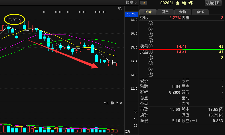The height and width of the screenshot is (135, 225).
Task: Go to the 操作 tab
Action: coord(200,12)
